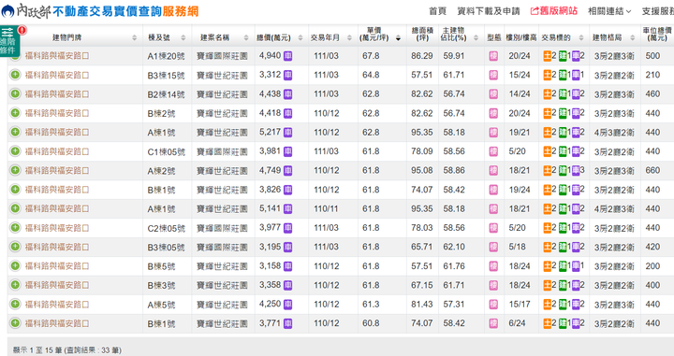The width and height of the screenshot is (674, 356).
Task: Expand the green plus on B棟5號 row
Action: (15, 266)
